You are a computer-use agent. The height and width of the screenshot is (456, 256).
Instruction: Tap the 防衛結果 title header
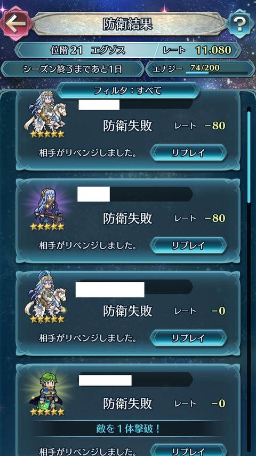pos(127,25)
